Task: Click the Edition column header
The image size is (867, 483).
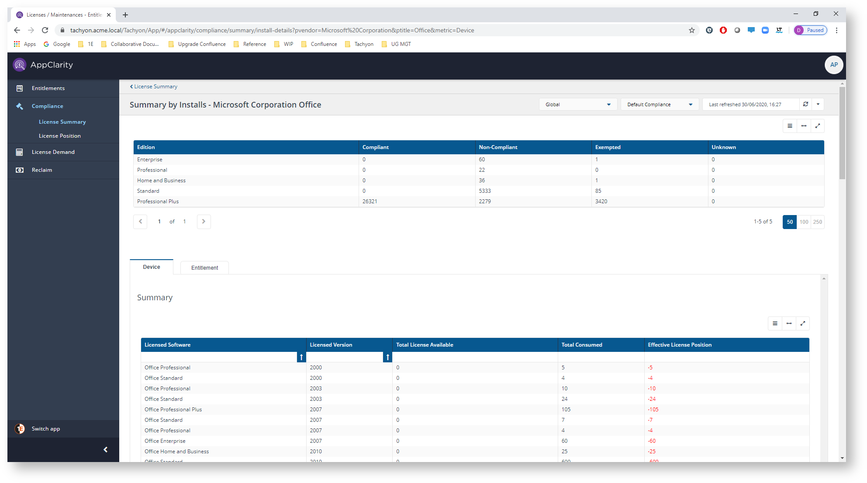Action: [246, 147]
